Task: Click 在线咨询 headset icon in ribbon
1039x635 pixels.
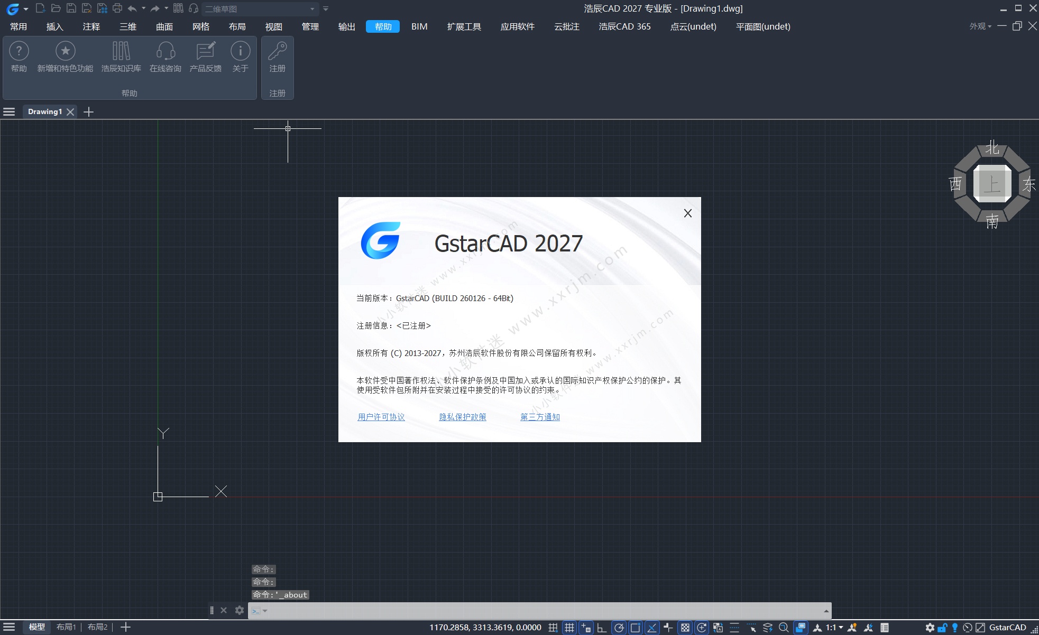Action: (165, 52)
